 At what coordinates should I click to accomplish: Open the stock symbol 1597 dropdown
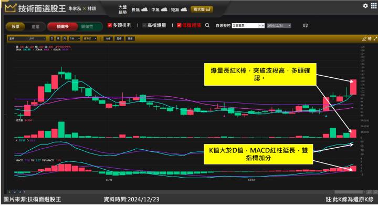coord(27,38)
